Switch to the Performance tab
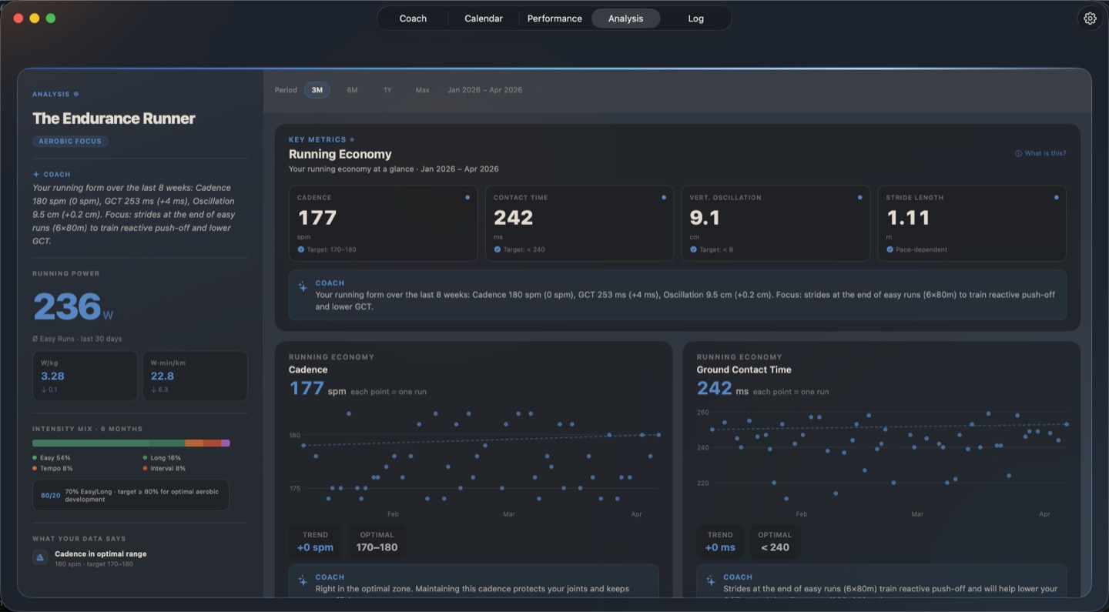1109x612 pixels. point(554,18)
